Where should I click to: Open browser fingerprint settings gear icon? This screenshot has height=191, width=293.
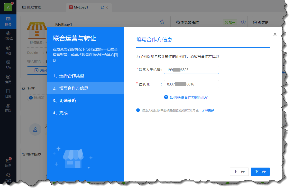coord(243,22)
